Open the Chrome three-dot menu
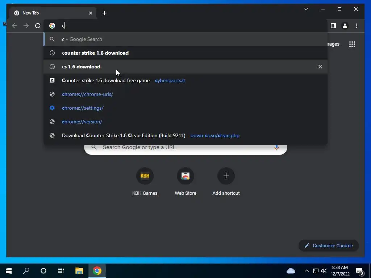This screenshot has width=371, height=278. [357, 26]
